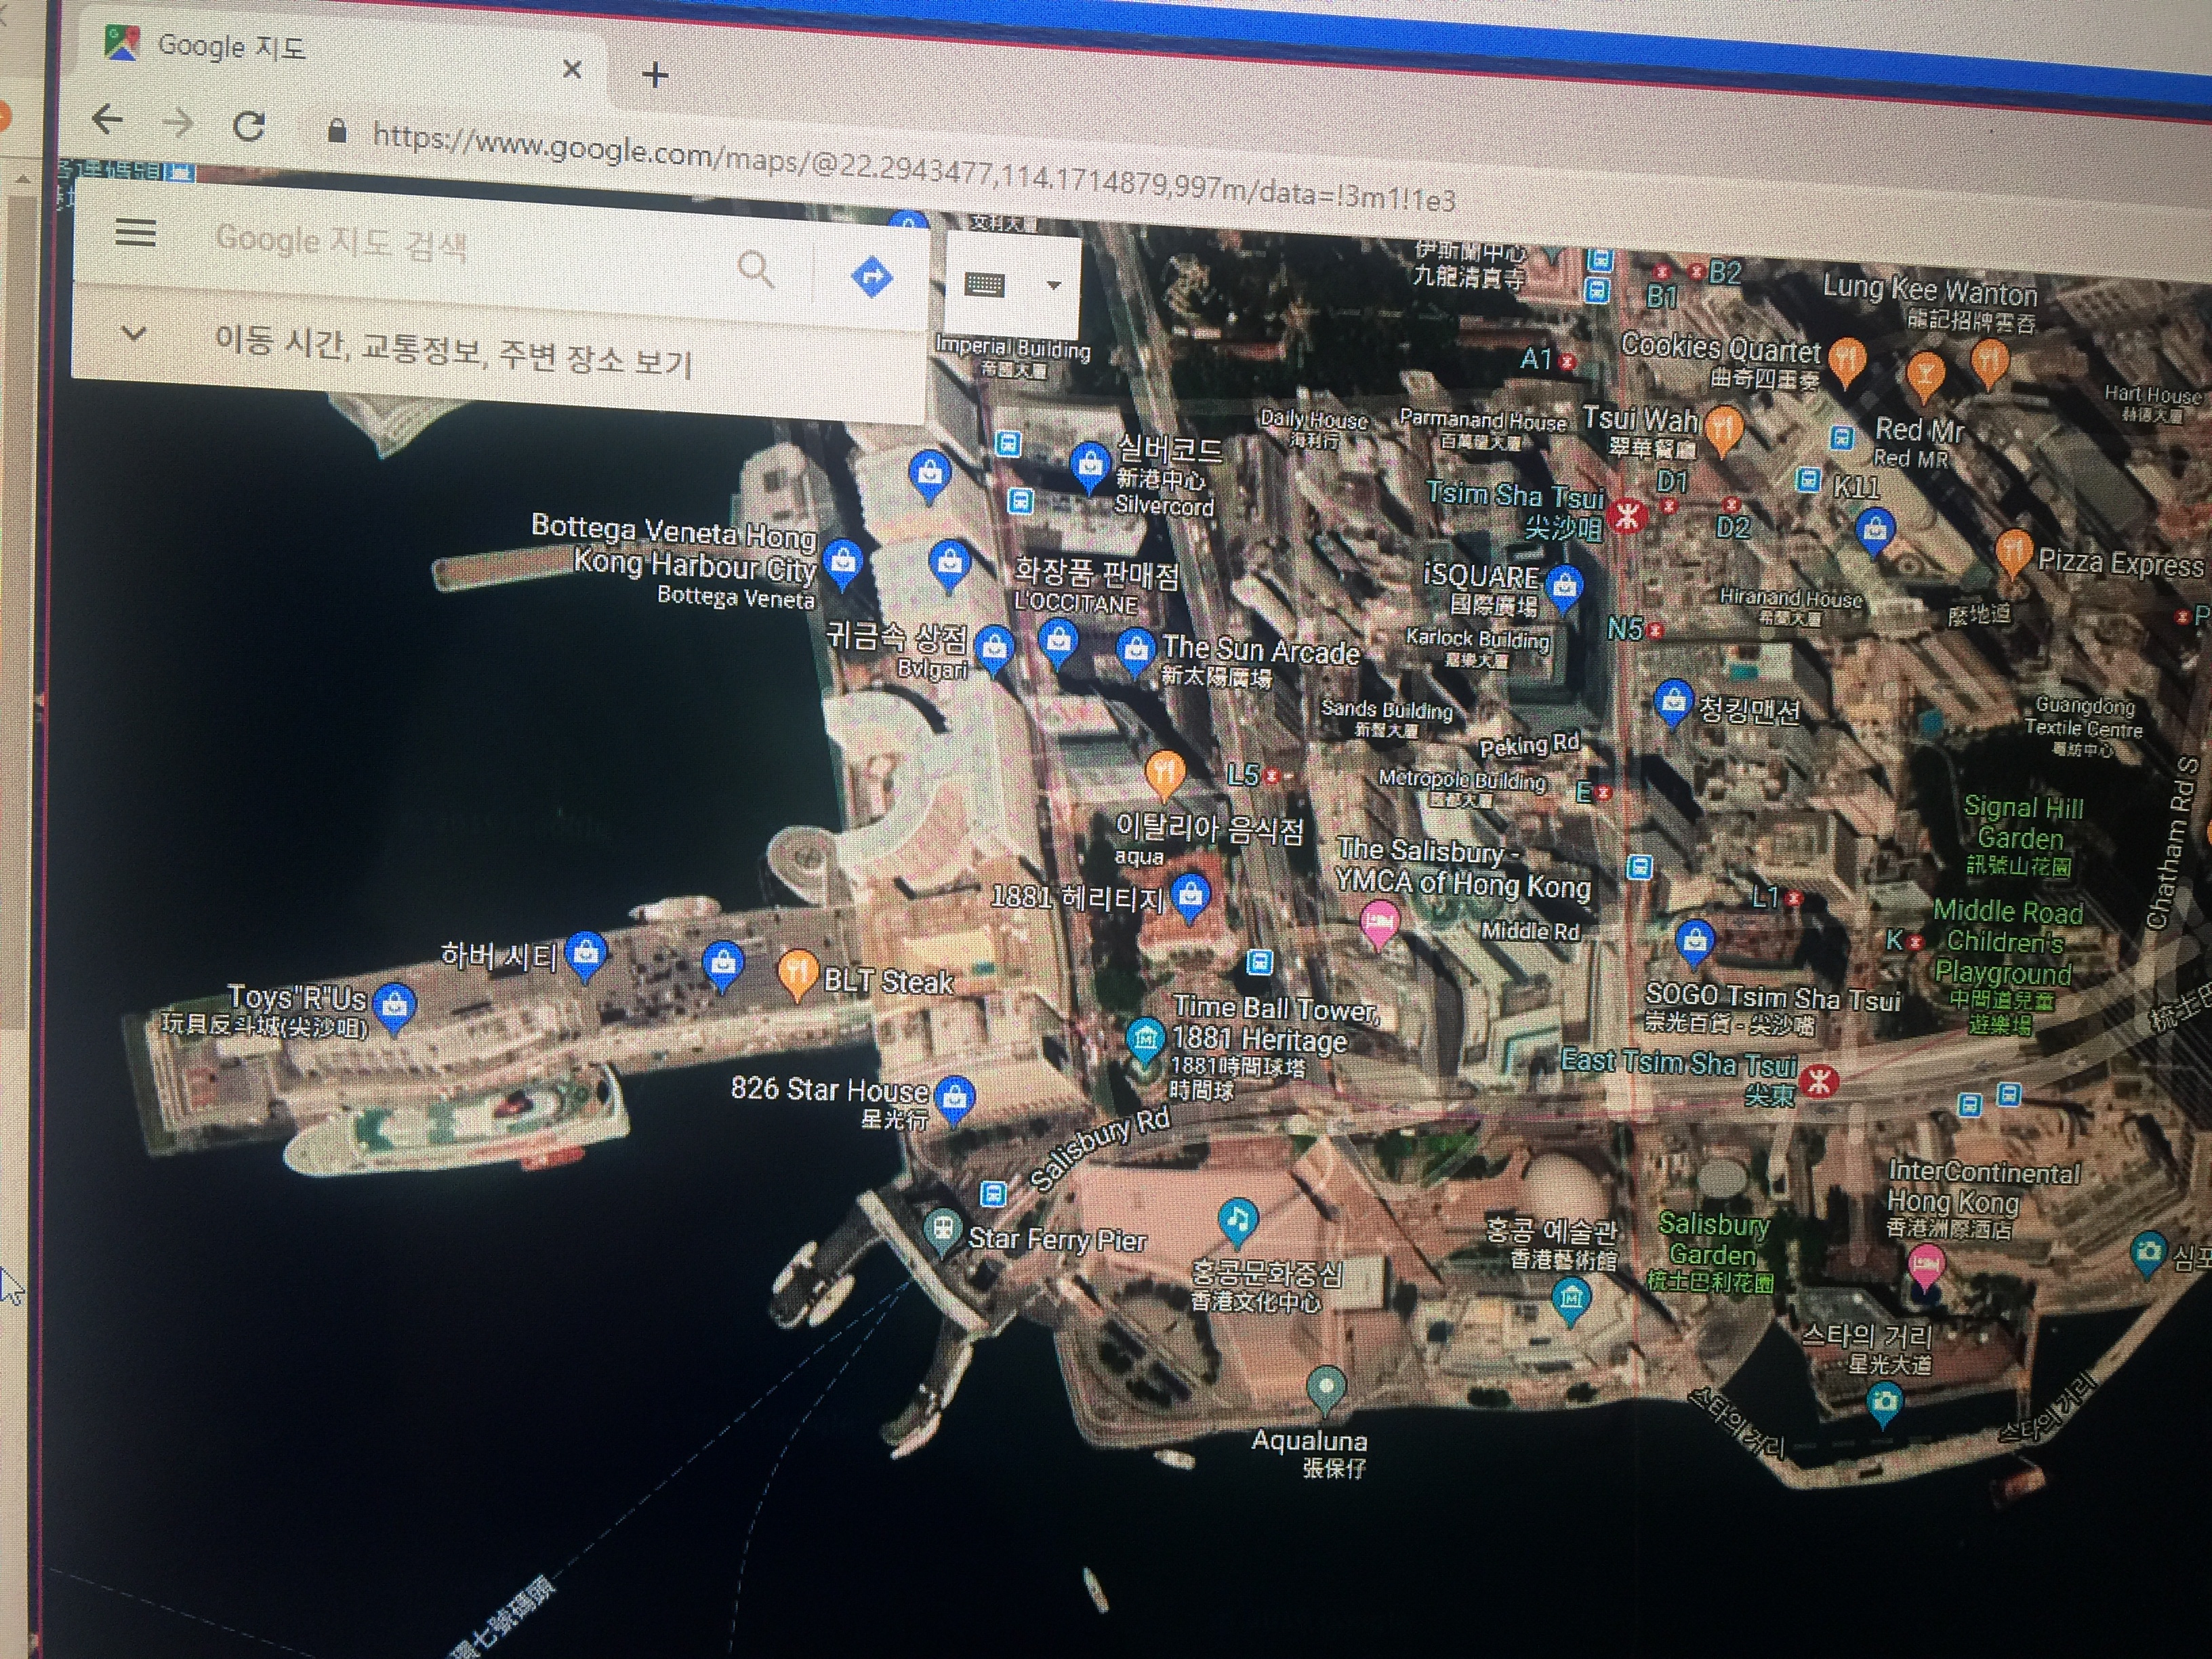Open the keyboard input tools icon
2212x1659 pixels.
tap(985, 284)
